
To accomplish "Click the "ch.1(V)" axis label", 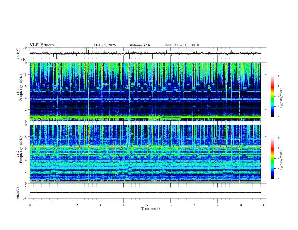I will (18, 53).
